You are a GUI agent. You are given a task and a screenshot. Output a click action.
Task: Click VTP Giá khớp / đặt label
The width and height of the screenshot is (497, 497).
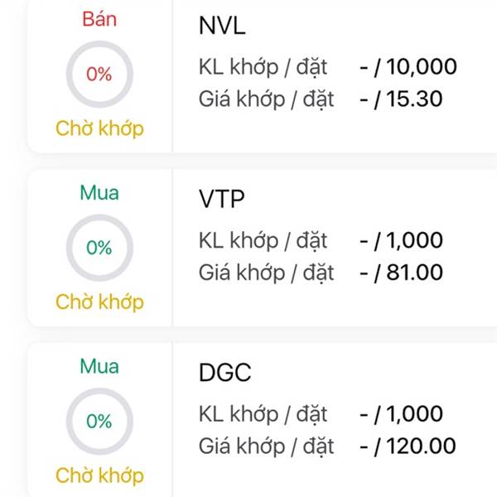266,273
